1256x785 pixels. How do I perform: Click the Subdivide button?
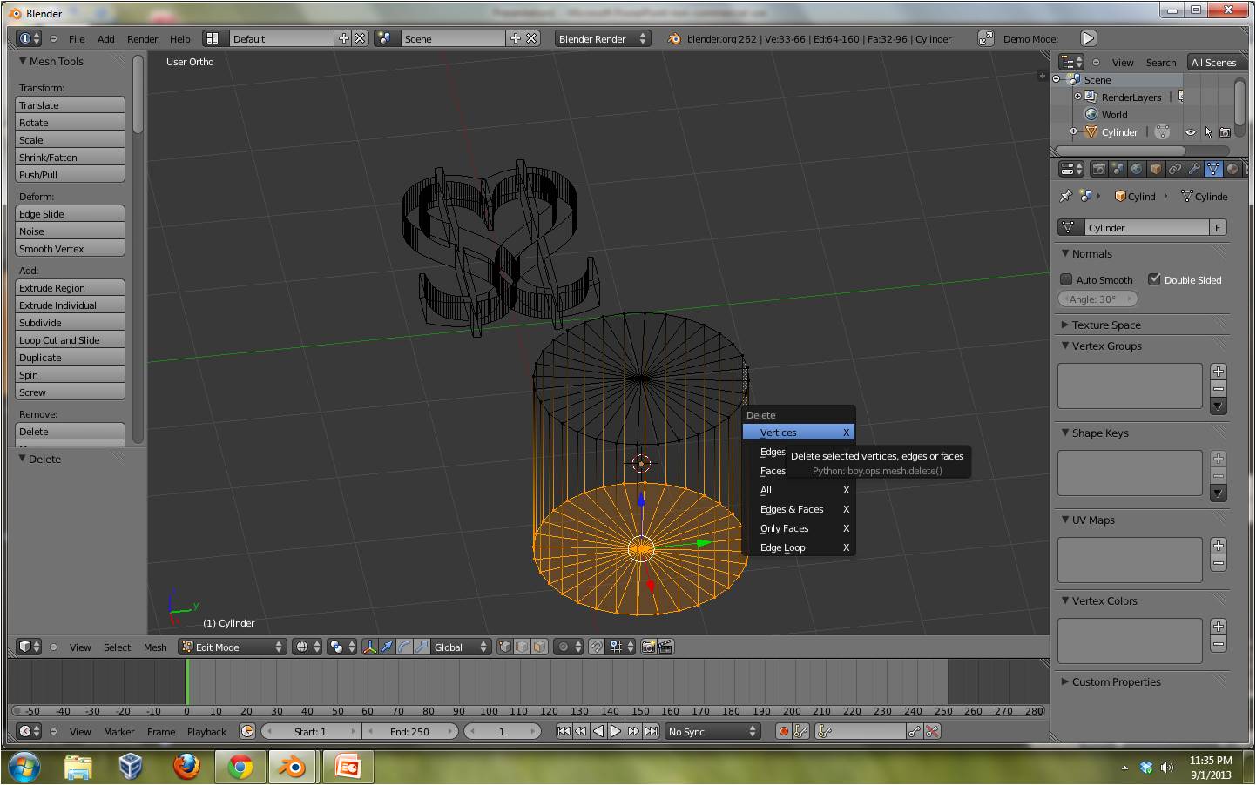click(70, 323)
